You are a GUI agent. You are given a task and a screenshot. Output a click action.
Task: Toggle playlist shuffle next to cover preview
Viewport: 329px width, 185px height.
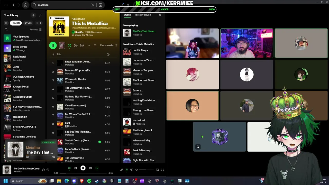pyautogui.click(x=69, y=45)
